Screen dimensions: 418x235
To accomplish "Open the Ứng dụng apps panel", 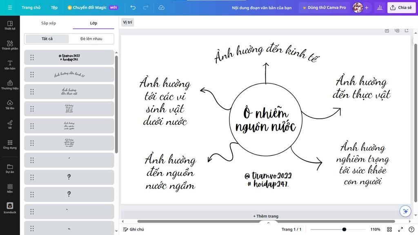I will point(10,144).
